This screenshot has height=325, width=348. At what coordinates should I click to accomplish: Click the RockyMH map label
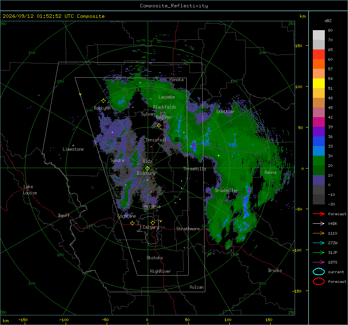point(102,108)
